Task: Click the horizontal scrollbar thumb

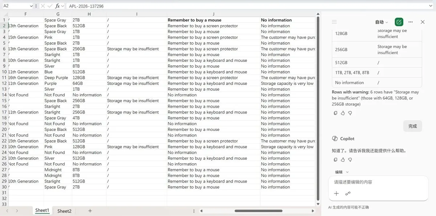Action: point(258,211)
